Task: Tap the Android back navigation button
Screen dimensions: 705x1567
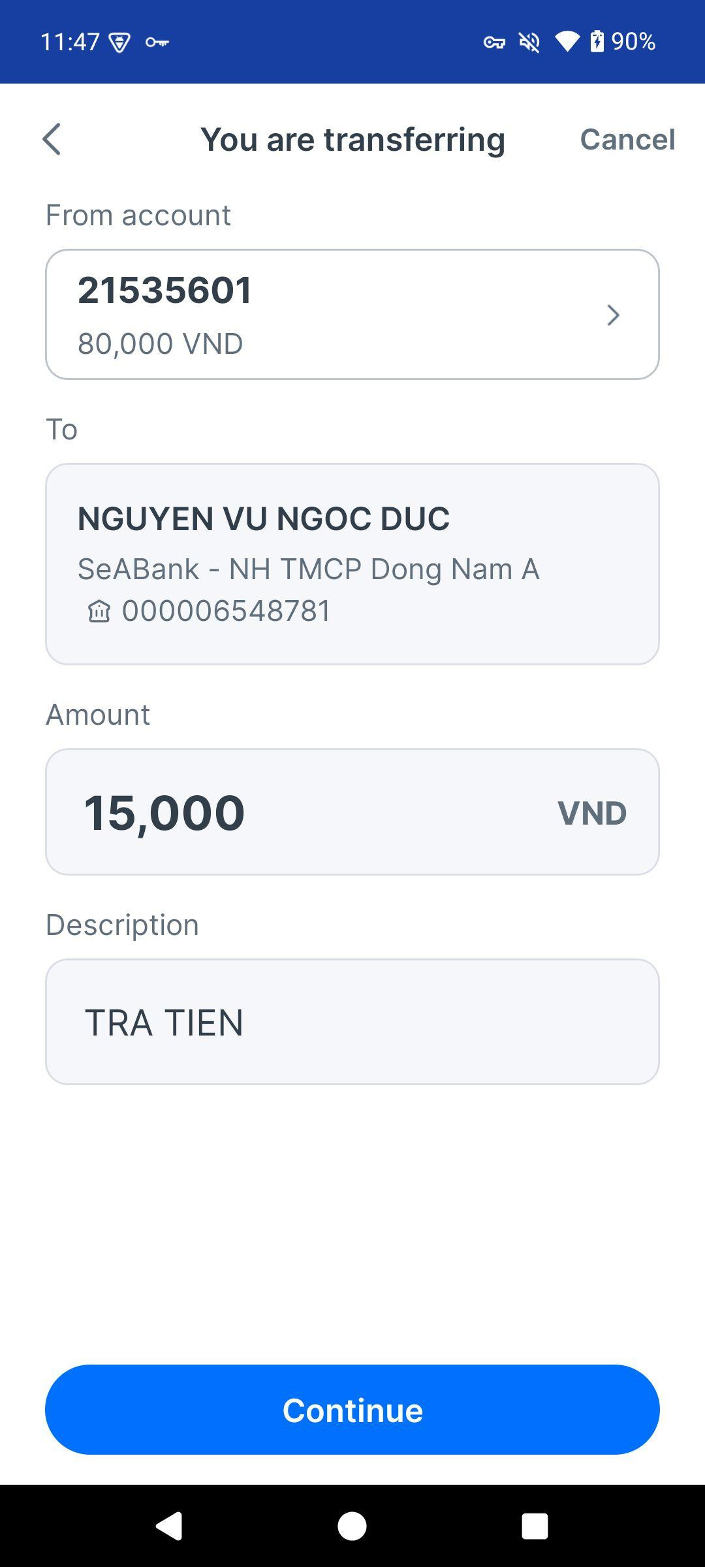Action: coord(169,1527)
